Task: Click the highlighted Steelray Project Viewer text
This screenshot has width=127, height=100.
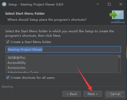Action: (x=25, y=50)
